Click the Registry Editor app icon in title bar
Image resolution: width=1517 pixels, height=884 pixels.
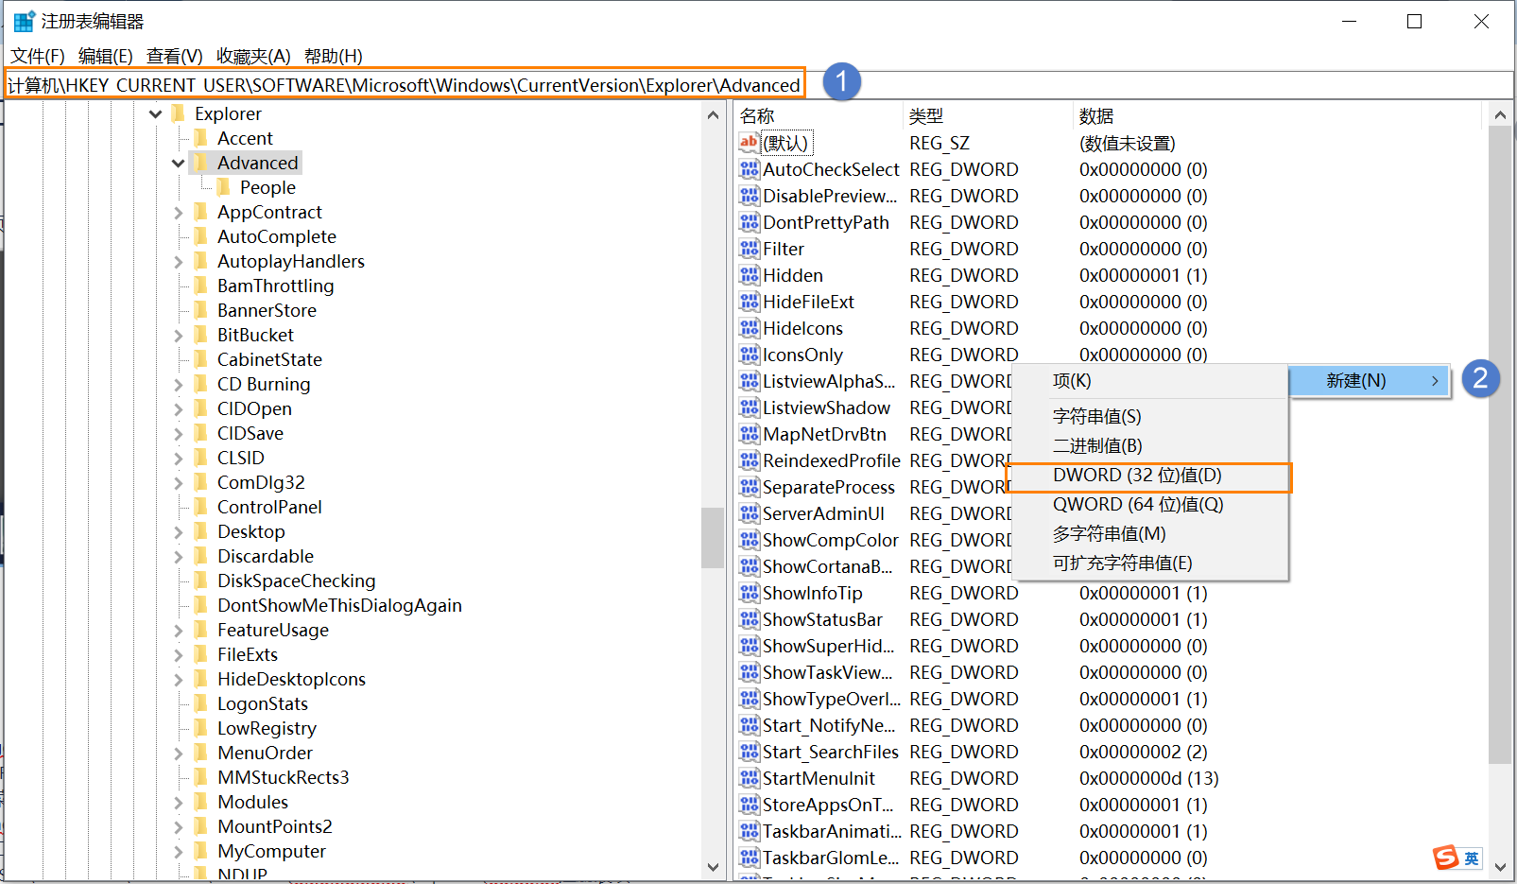pos(24,21)
